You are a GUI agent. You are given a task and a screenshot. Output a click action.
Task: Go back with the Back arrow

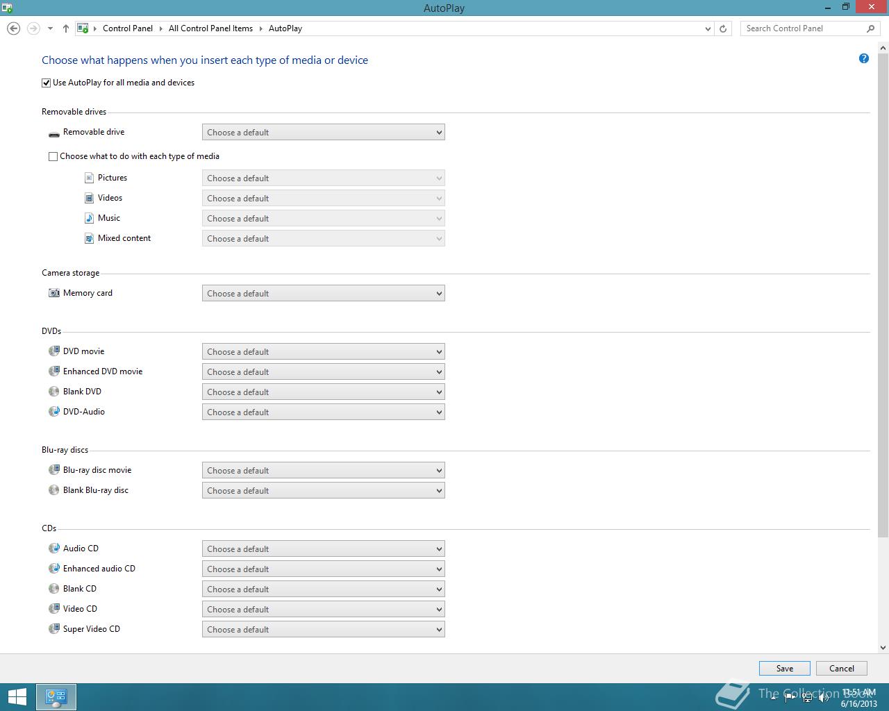pyautogui.click(x=13, y=28)
